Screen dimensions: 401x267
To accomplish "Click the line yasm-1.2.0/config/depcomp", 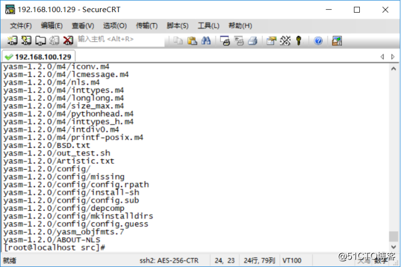I will [64, 209].
